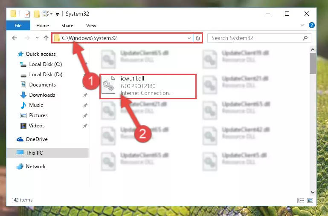Select OneDrive in navigation pane
328x216 pixels.
point(37,139)
